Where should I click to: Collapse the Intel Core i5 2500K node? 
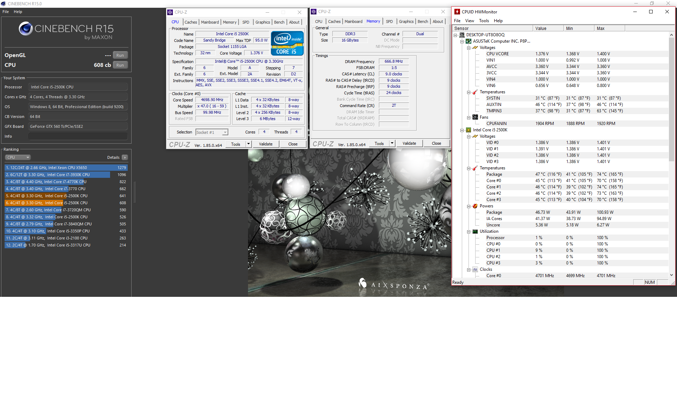[x=462, y=130]
